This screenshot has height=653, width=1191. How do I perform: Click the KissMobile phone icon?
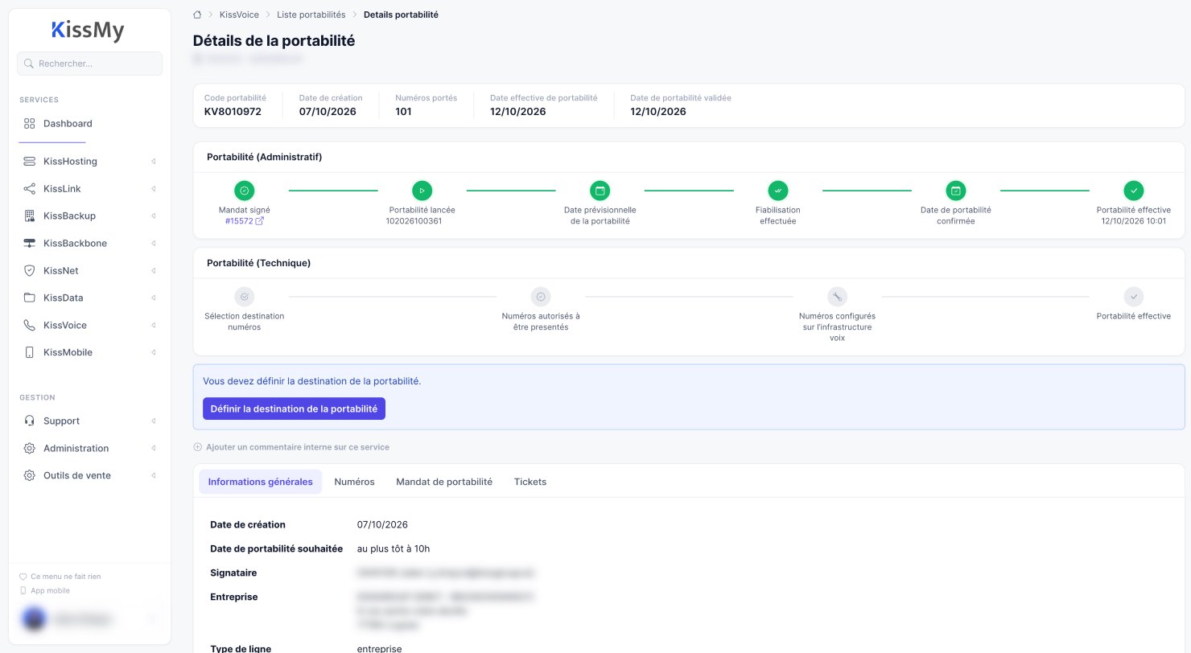29,353
